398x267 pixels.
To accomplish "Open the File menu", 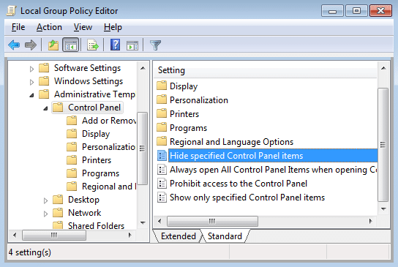I will [x=18, y=27].
